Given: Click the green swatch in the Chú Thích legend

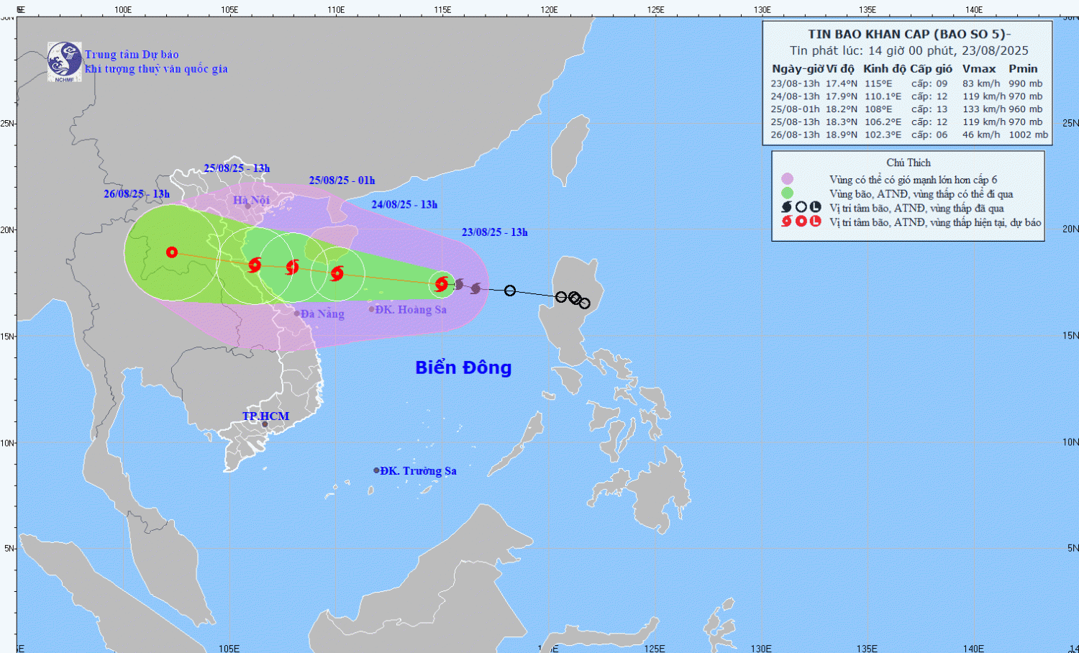Looking at the screenshot, I should (787, 193).
